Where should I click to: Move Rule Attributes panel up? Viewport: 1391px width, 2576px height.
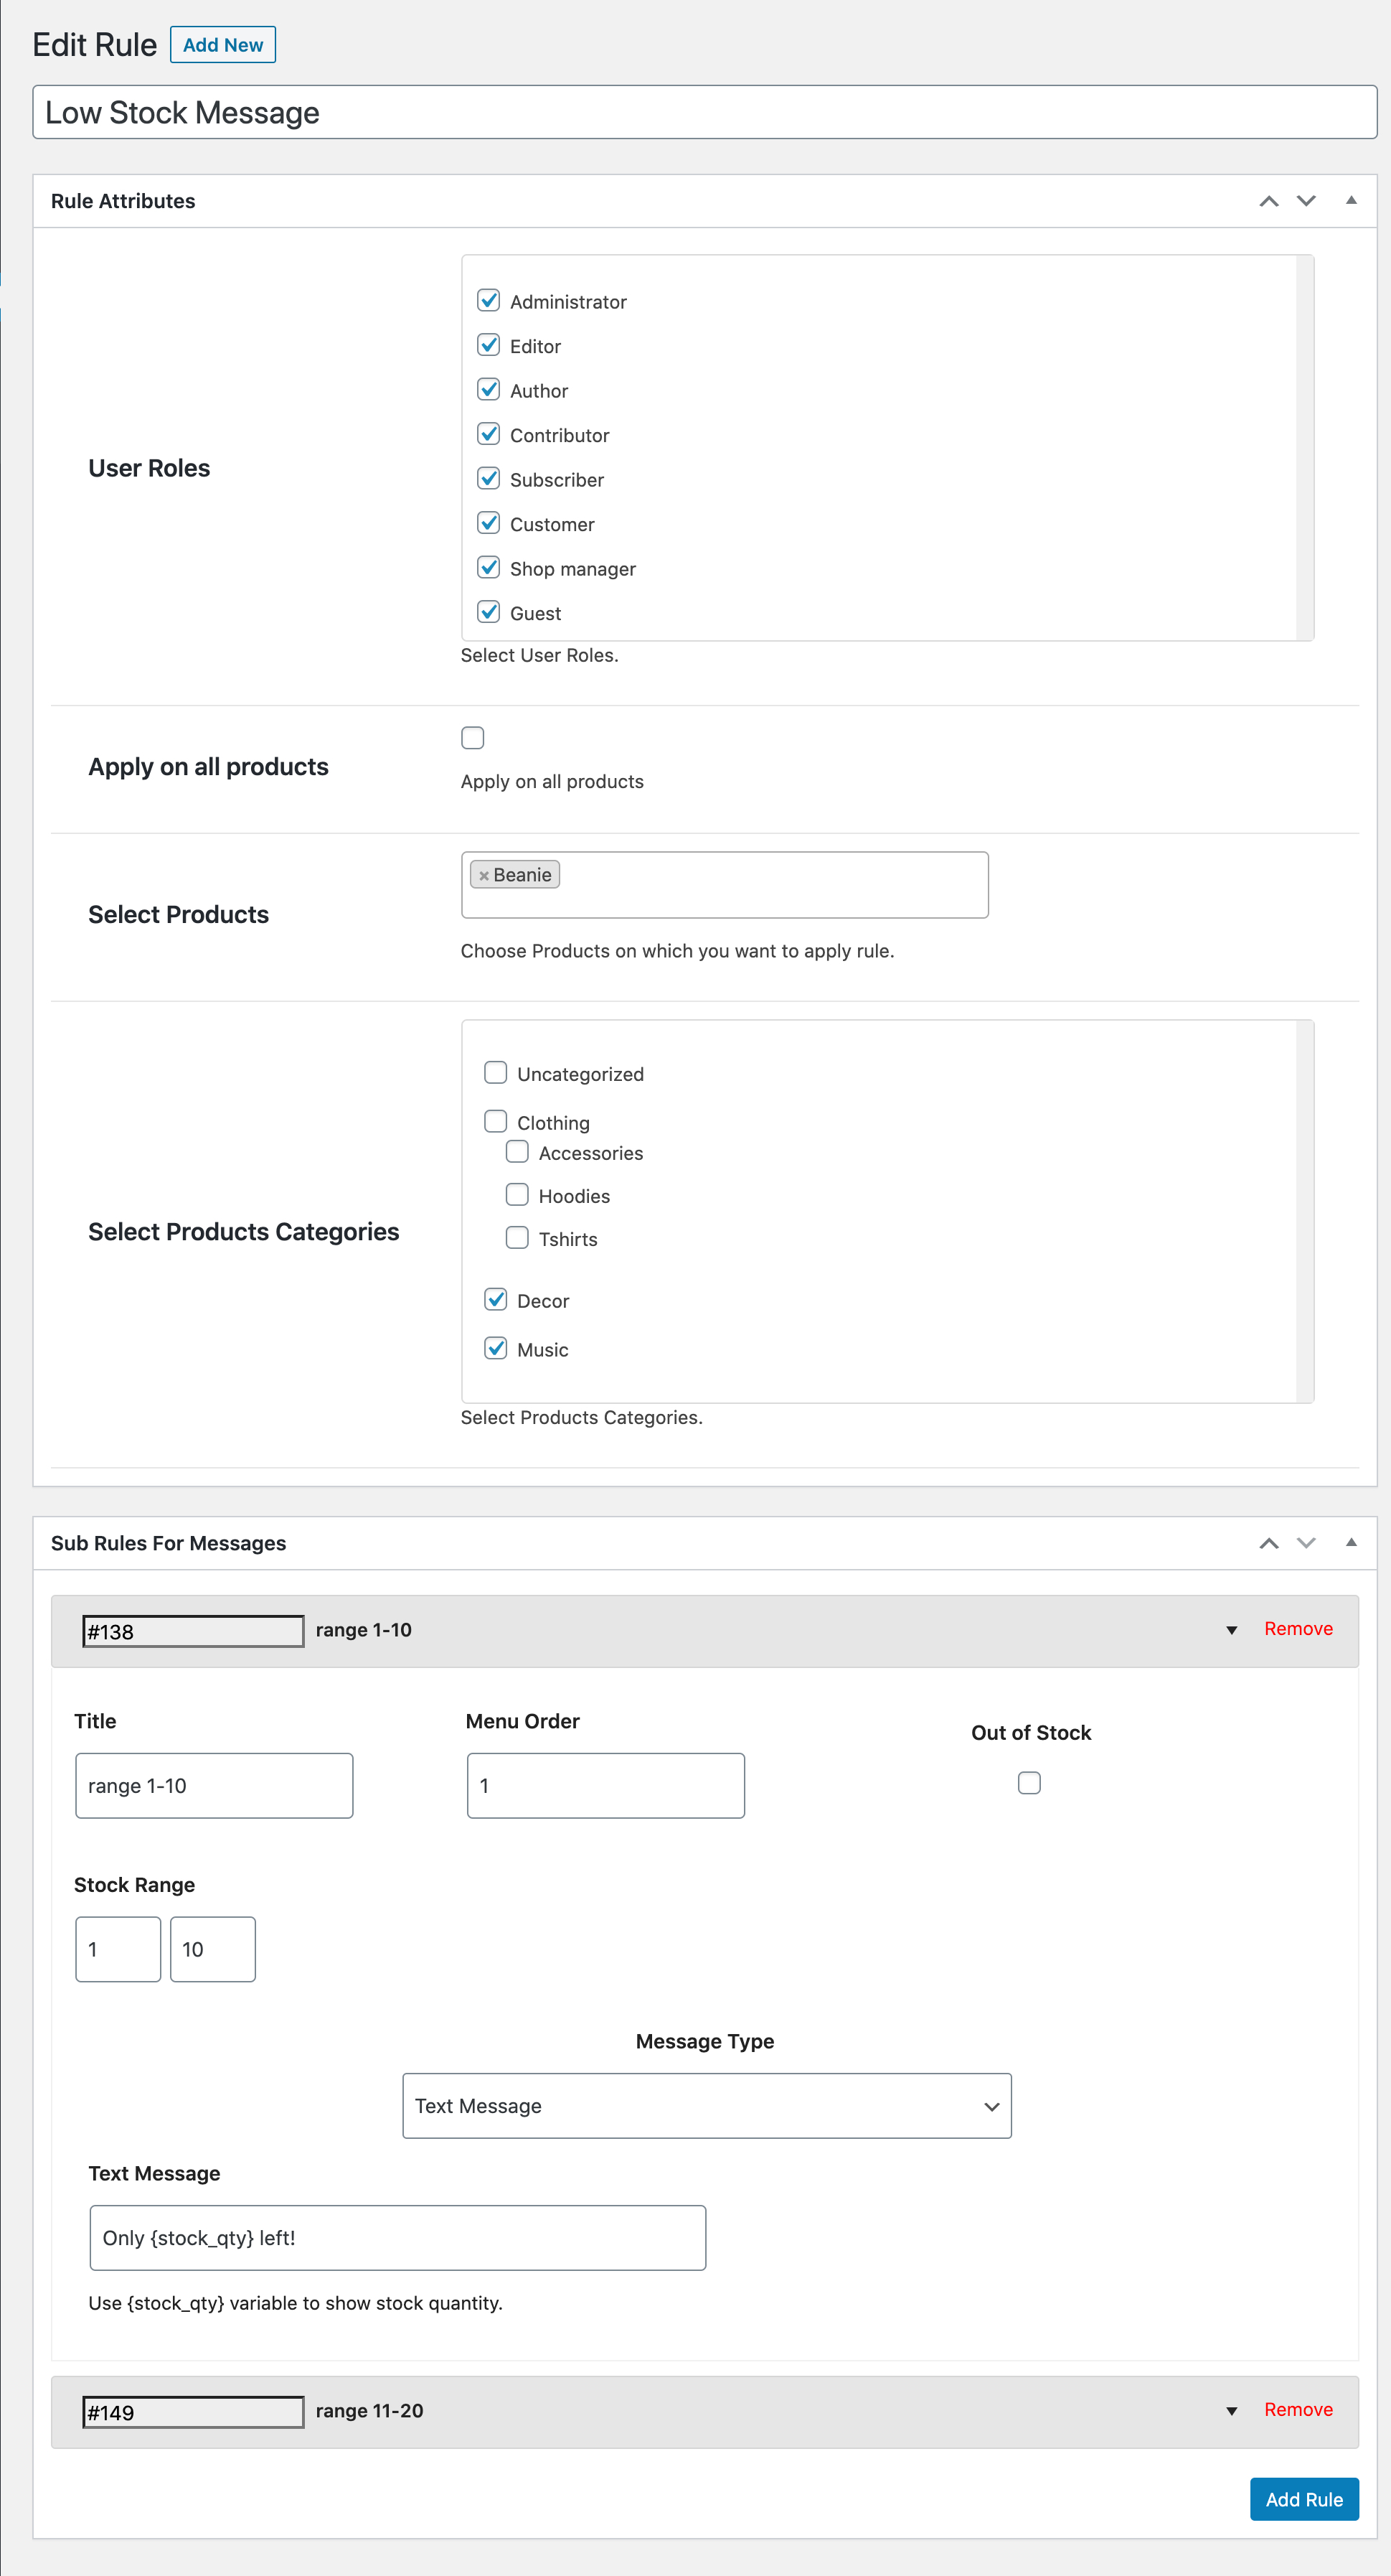(x=1268, y=201)
